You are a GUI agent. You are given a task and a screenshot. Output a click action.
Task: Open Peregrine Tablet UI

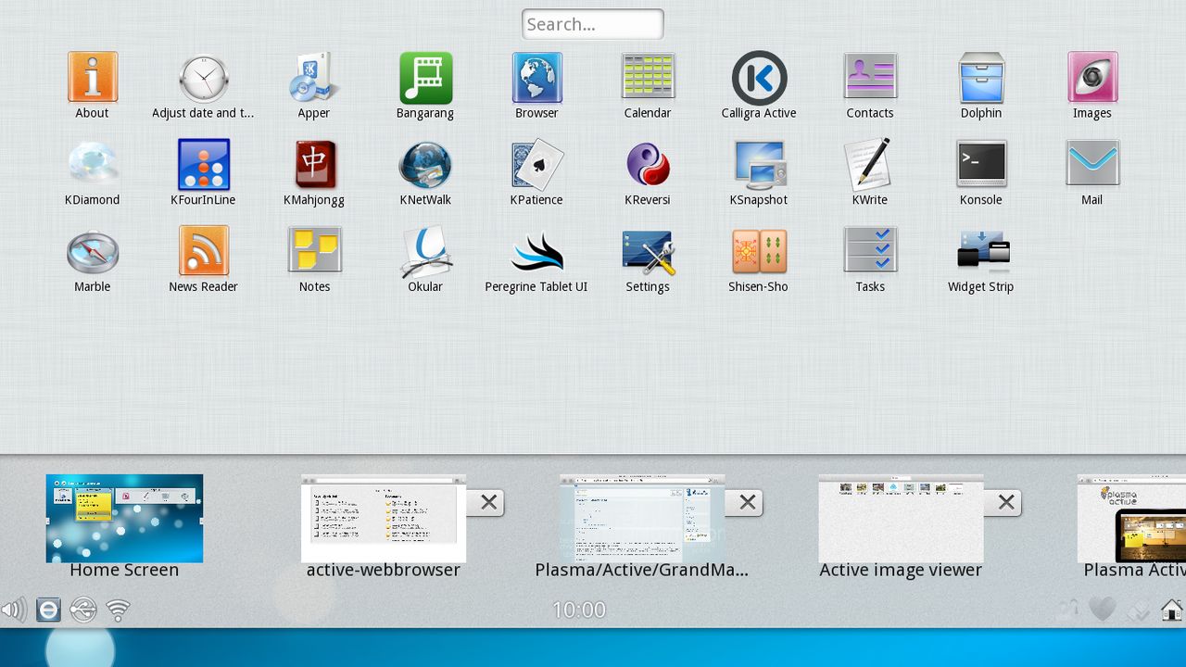click(x=536, y=259)
